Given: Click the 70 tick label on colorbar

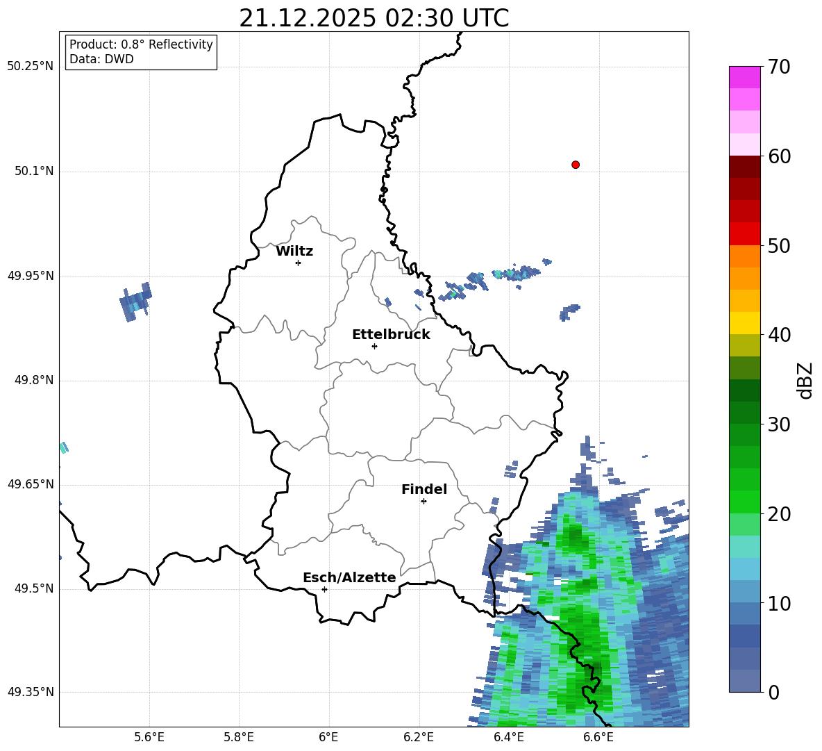Looking at the screenshot, I should tap(779, 67).
